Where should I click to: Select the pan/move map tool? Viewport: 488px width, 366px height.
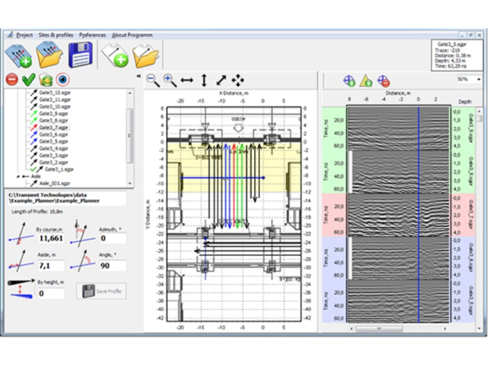point(239,79)
